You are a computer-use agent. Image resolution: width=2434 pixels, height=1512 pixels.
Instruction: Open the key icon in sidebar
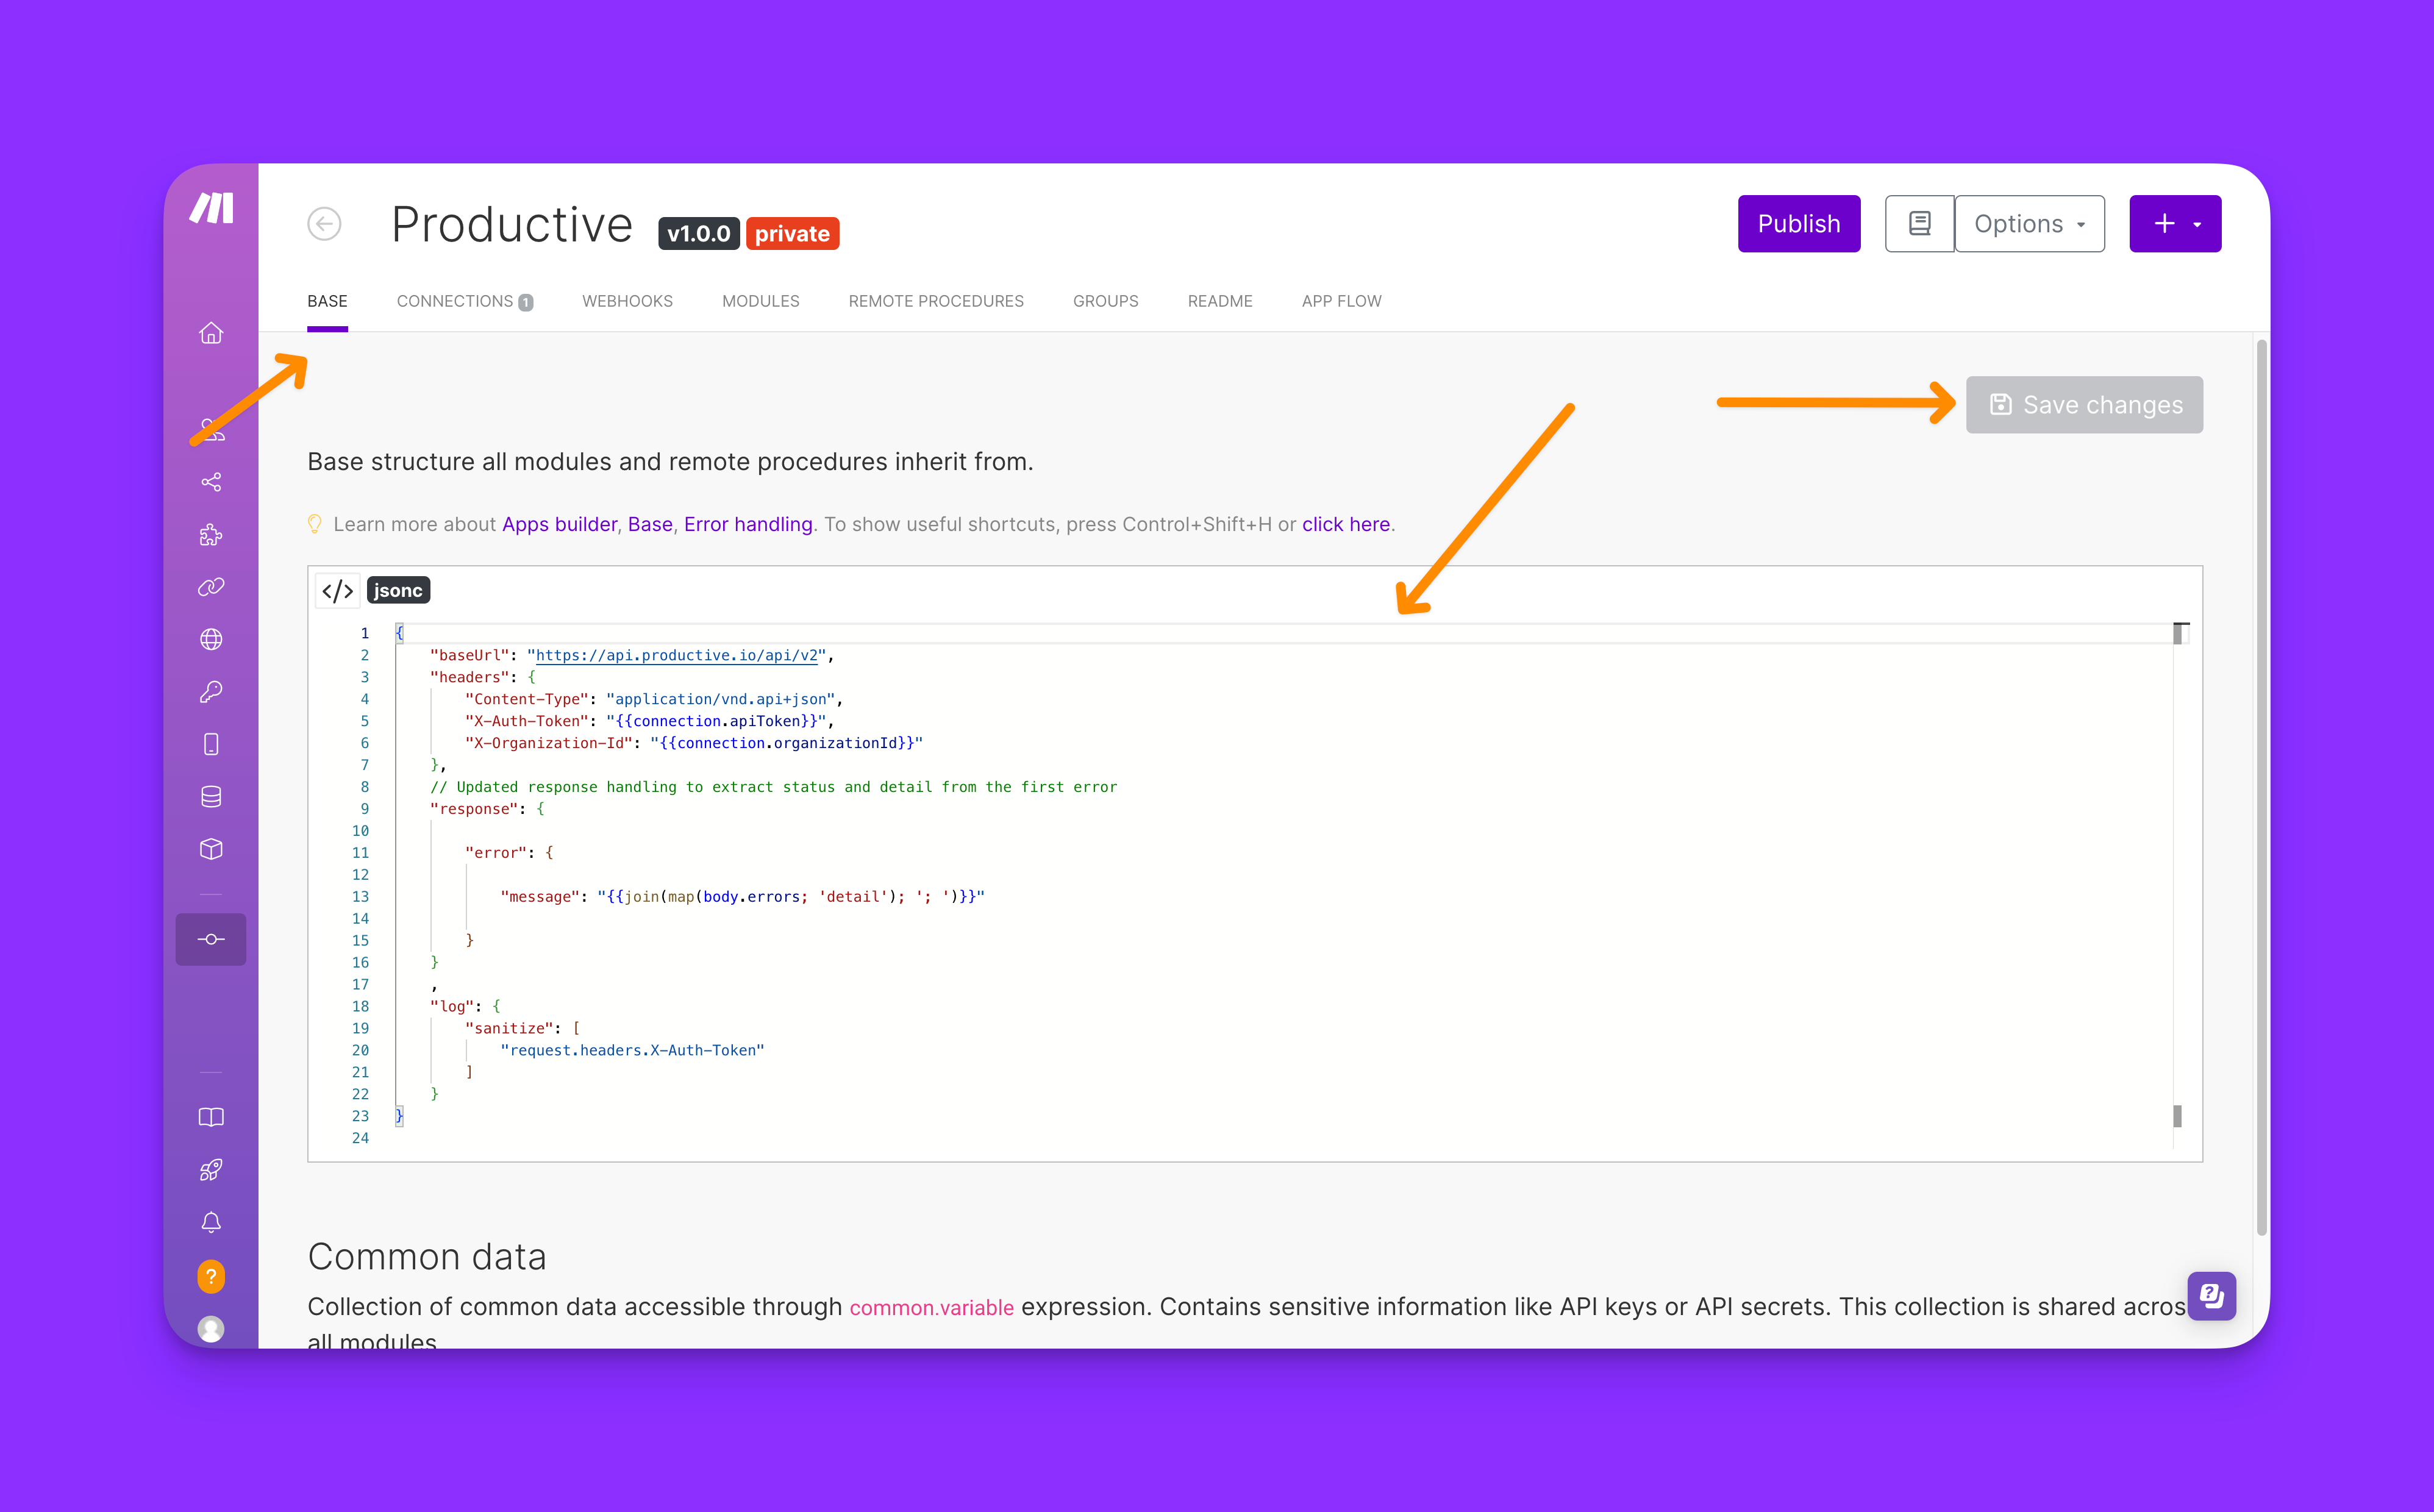[211, 692]
